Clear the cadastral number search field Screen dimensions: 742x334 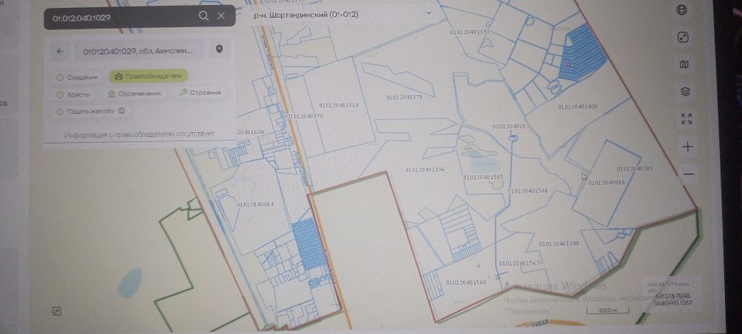221,16
